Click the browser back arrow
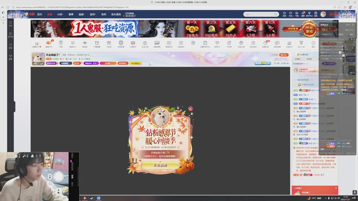The image size is (358, 201). tap(3, 7)
